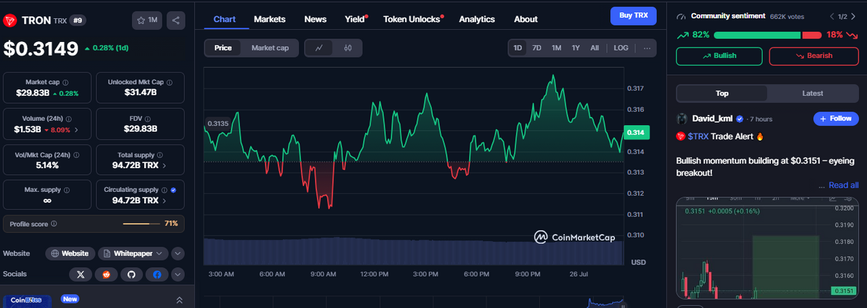This screenshot has width=867, height=308.
Task: Open Circulating supply info icon
Action: [x=165, y=190]
